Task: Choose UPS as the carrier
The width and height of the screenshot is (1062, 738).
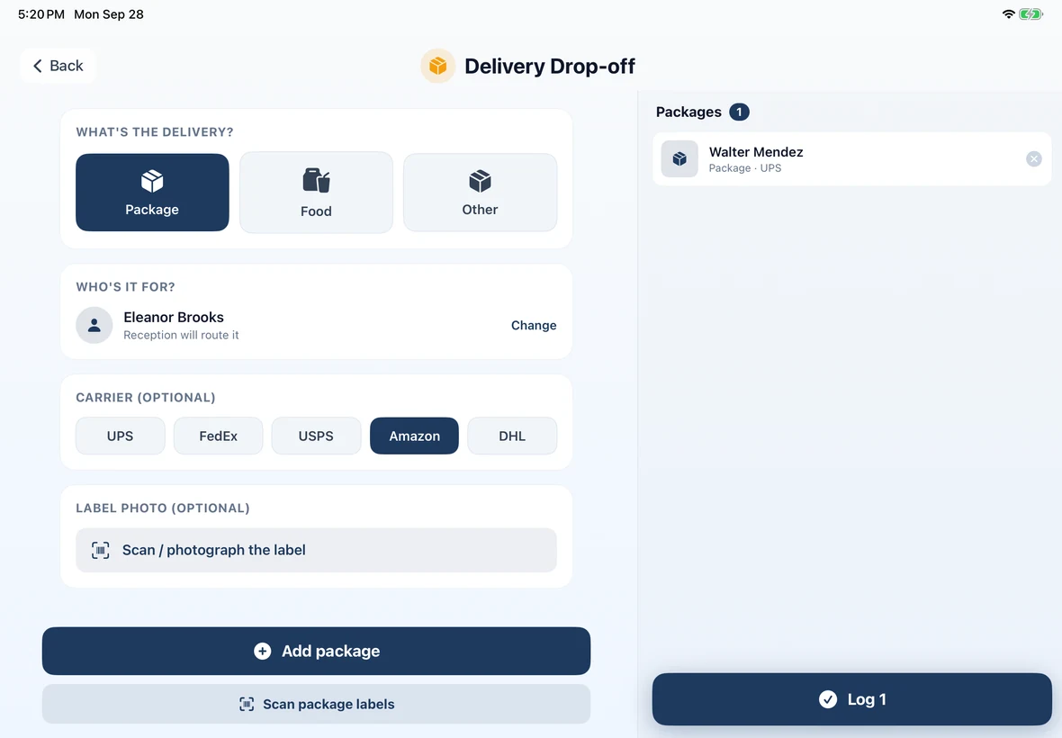Action: click(x=120, y=436)
